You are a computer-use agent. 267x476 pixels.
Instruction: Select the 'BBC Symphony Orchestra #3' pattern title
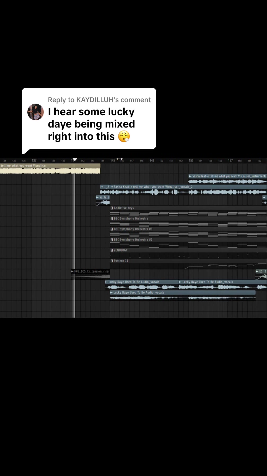pos(133,229)
